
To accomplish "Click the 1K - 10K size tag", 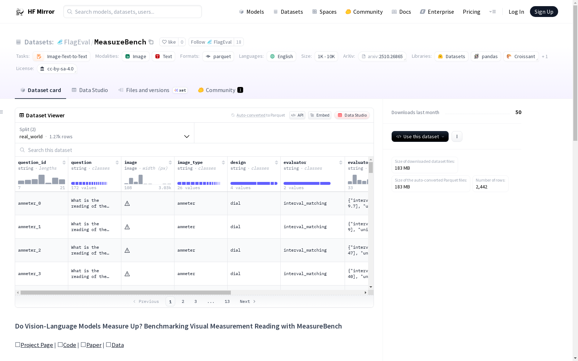I will click(x=326, y=56).
